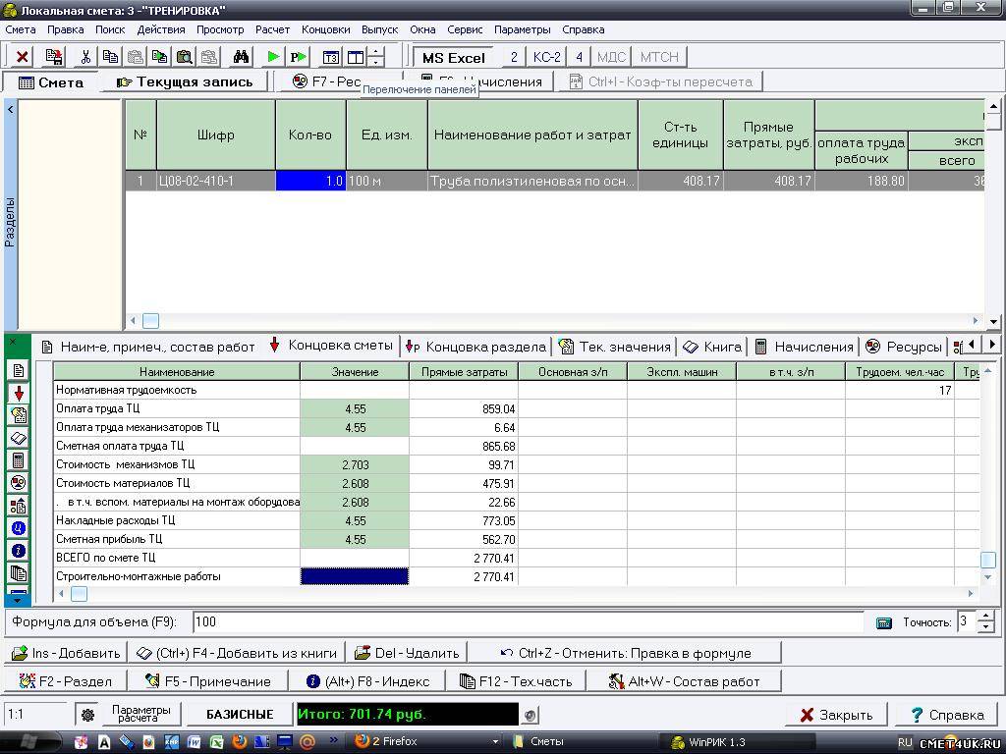Increase Точность value with up spinner

(986, 616)
